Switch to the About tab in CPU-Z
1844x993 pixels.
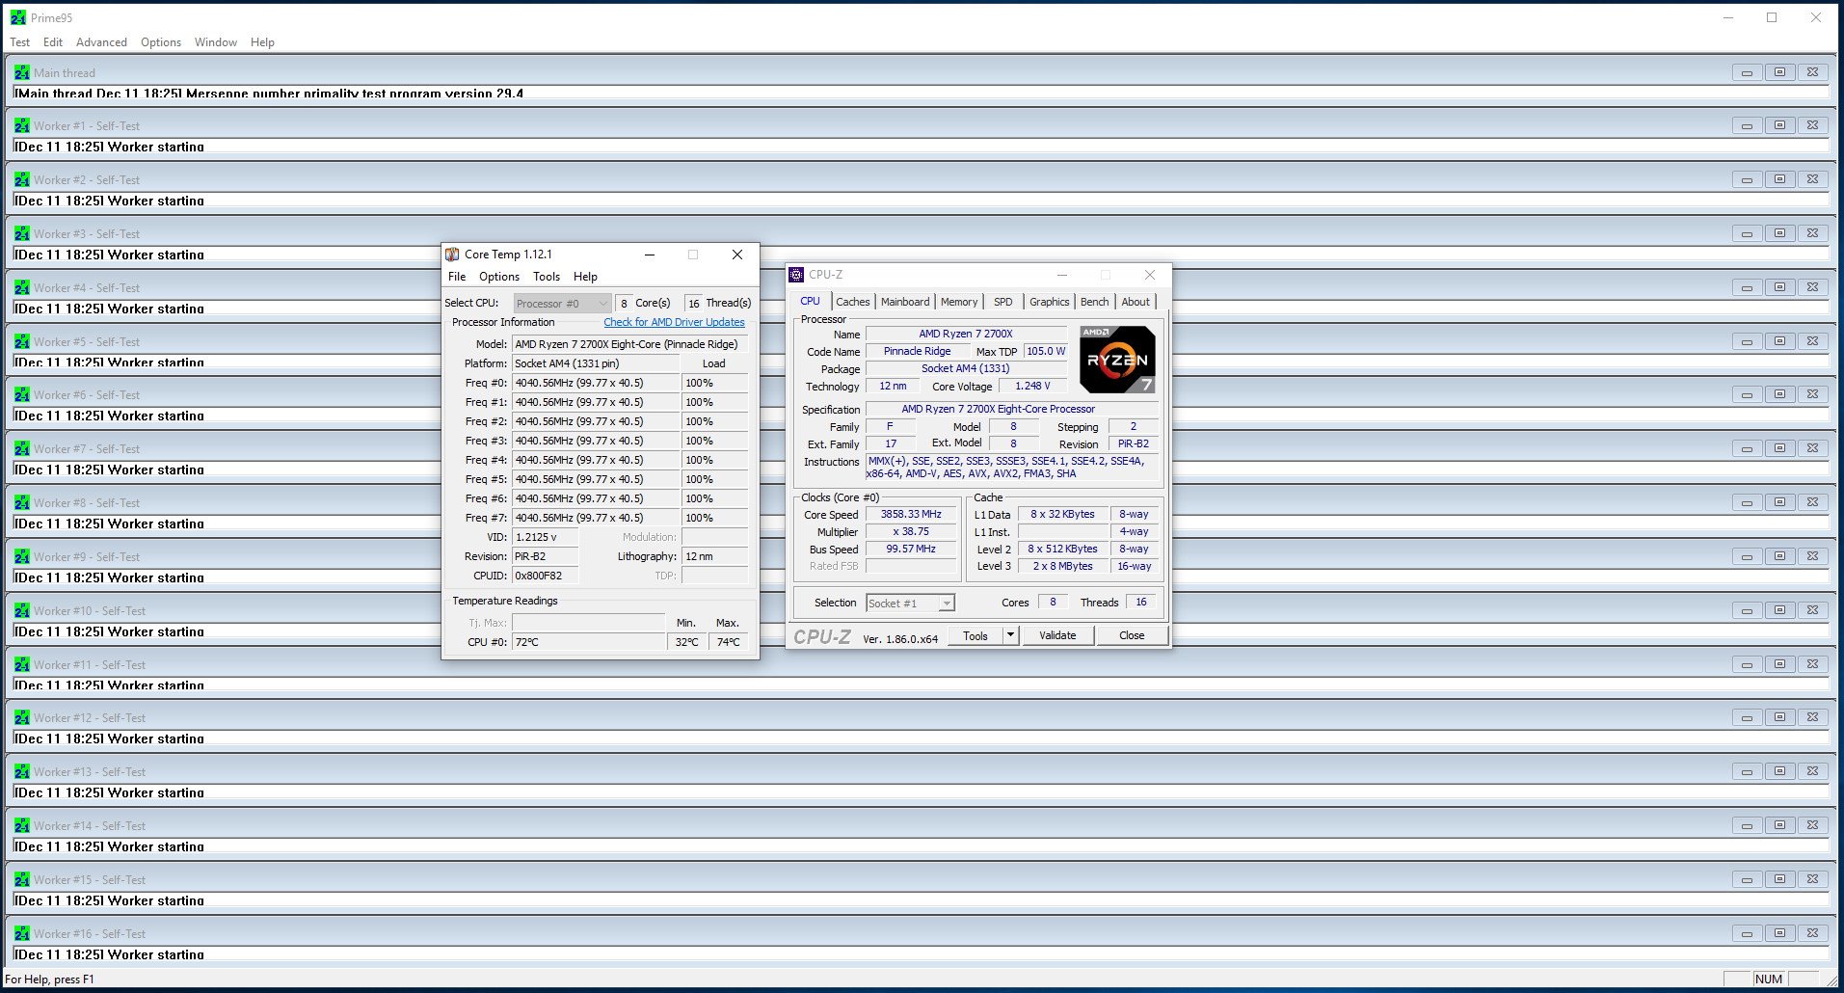[x=1136, y=302]
